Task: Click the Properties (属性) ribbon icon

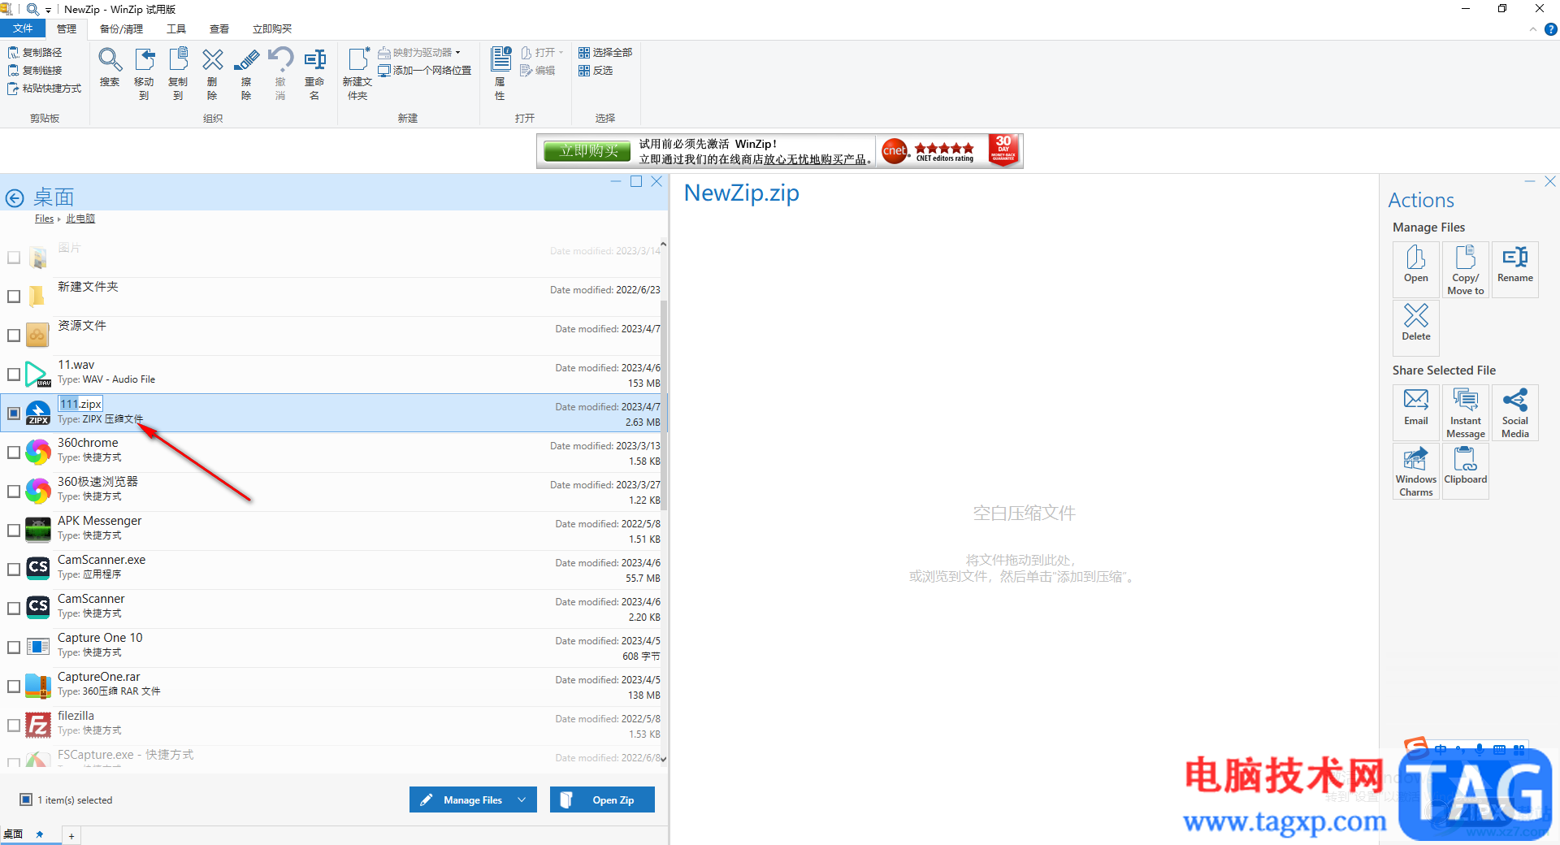Action: click(x=500, y=73)
